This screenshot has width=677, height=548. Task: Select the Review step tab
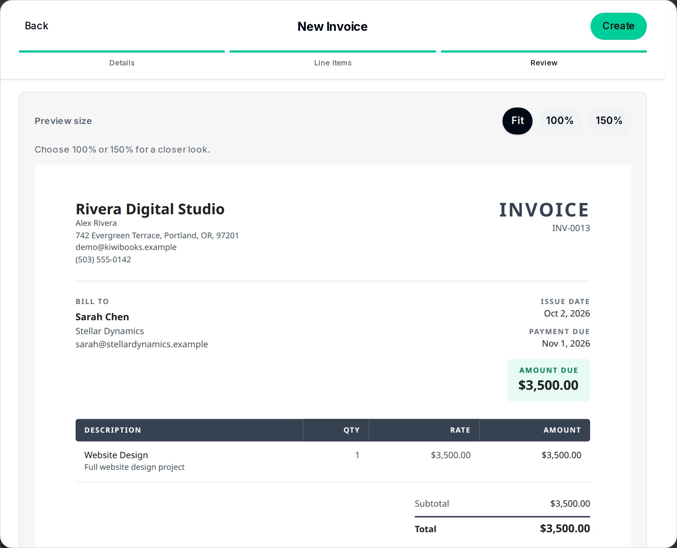point(544,63)
